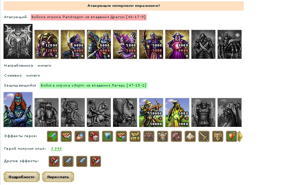
Task: Click the red wreath hero effect icon
Action: (x=176, y=136)
